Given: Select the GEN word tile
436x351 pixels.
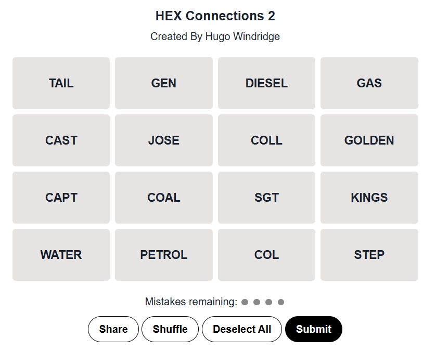Looking at the screenshot, I should pos(164,83).
